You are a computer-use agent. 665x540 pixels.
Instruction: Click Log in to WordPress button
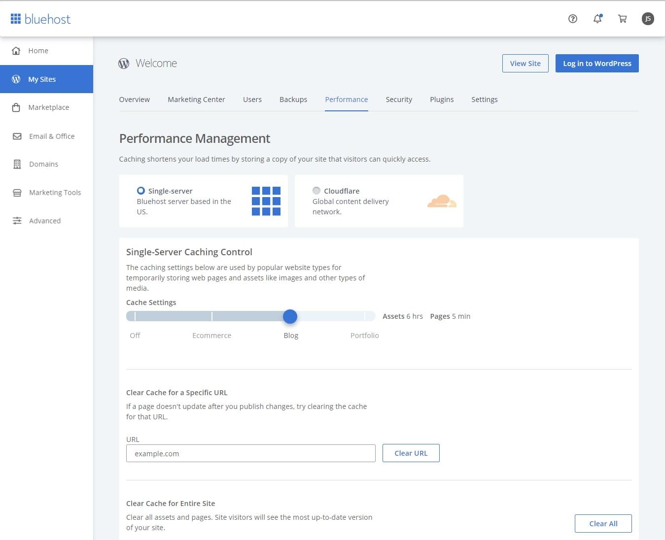pos(597,64)
